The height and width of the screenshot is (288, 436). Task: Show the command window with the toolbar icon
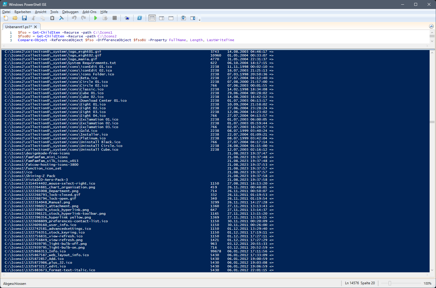tap(183, 18)
